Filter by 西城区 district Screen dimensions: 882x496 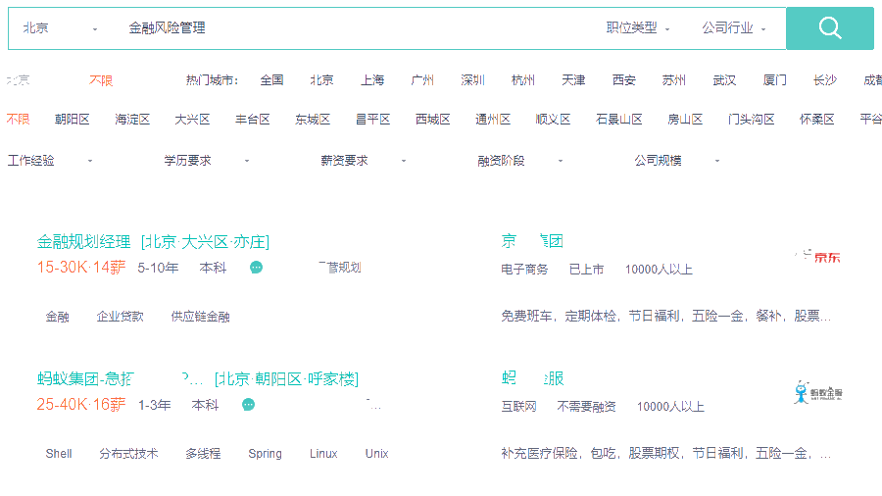[x=433, y=120]
